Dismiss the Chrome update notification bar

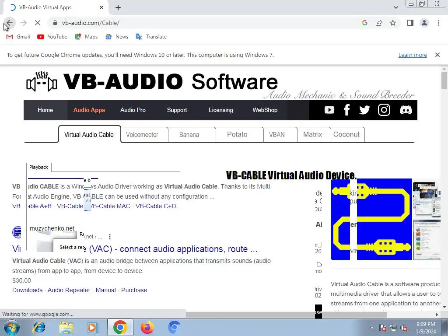pos(437,55)
